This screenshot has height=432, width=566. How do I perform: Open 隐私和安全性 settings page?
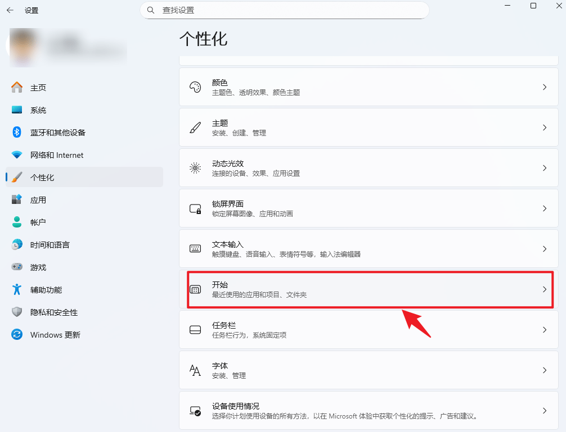click(x=53, y=312)
